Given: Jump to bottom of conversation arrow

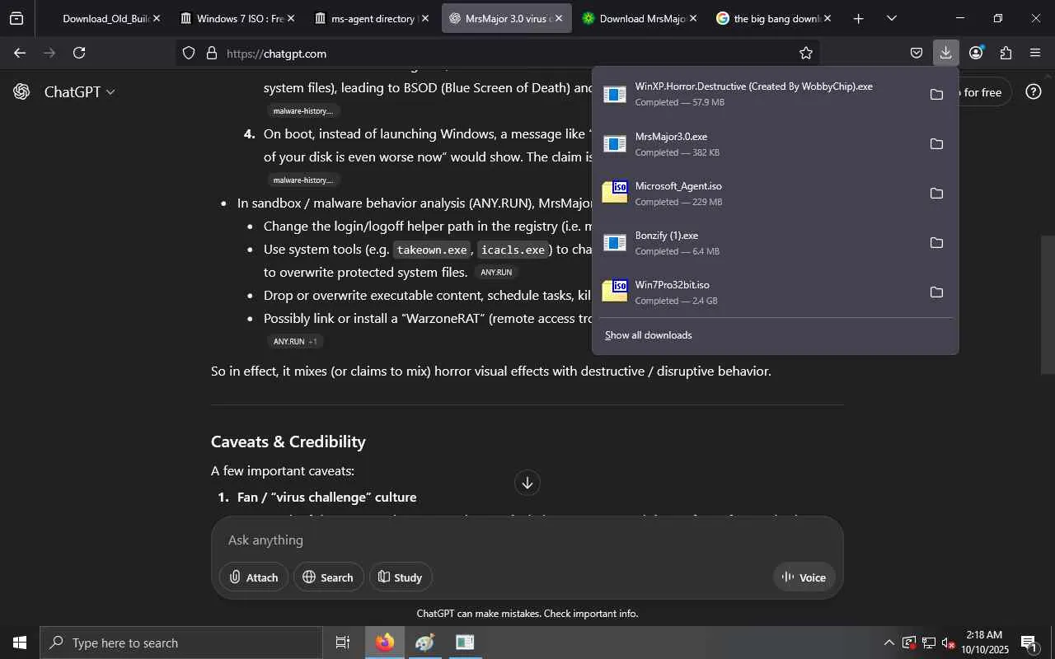Looking at the screenshot, I should (527, 483).
